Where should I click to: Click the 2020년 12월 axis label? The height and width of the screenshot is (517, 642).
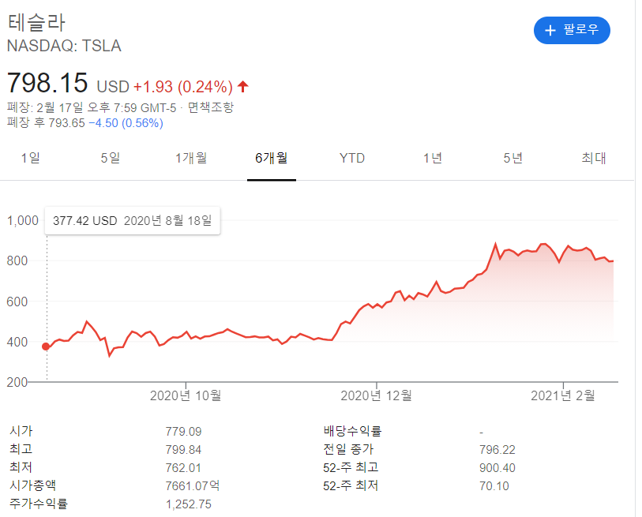(x=377, y=395)
